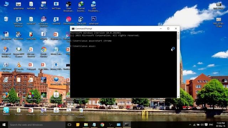Switch to Google Chrome in the taskbar

tap(102, 125)
